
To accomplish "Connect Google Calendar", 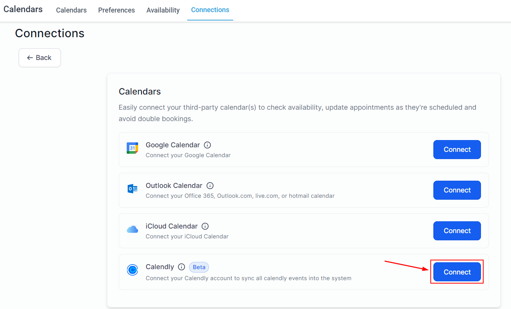I will pos(457,150).
